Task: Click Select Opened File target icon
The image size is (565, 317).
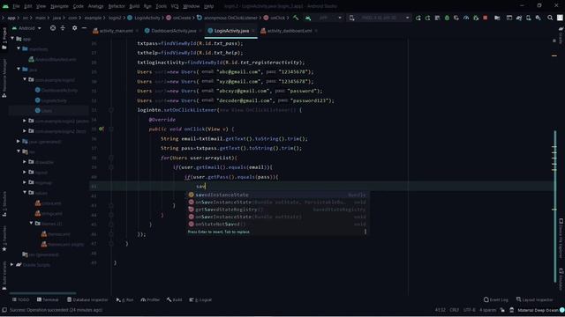Action: [53, 28]
